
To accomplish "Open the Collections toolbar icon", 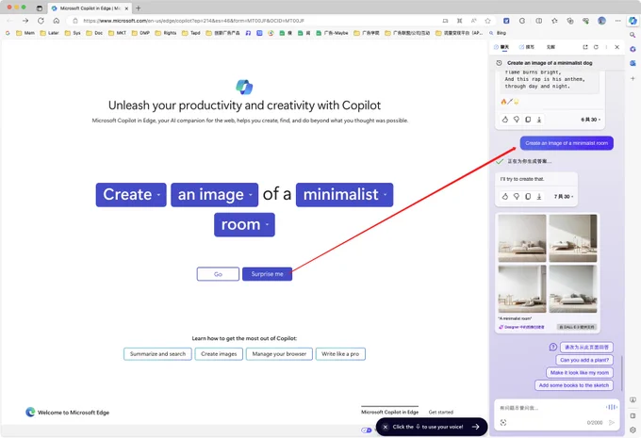I will [x=570, y=21].
